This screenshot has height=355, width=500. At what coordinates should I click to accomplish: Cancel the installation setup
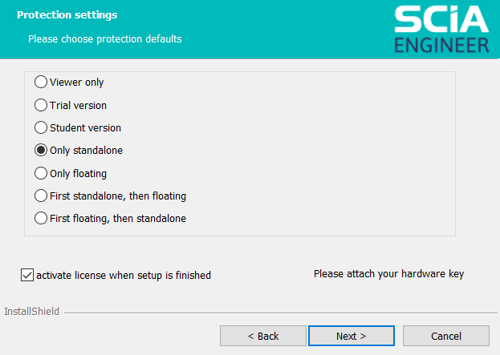pos(446,336)
